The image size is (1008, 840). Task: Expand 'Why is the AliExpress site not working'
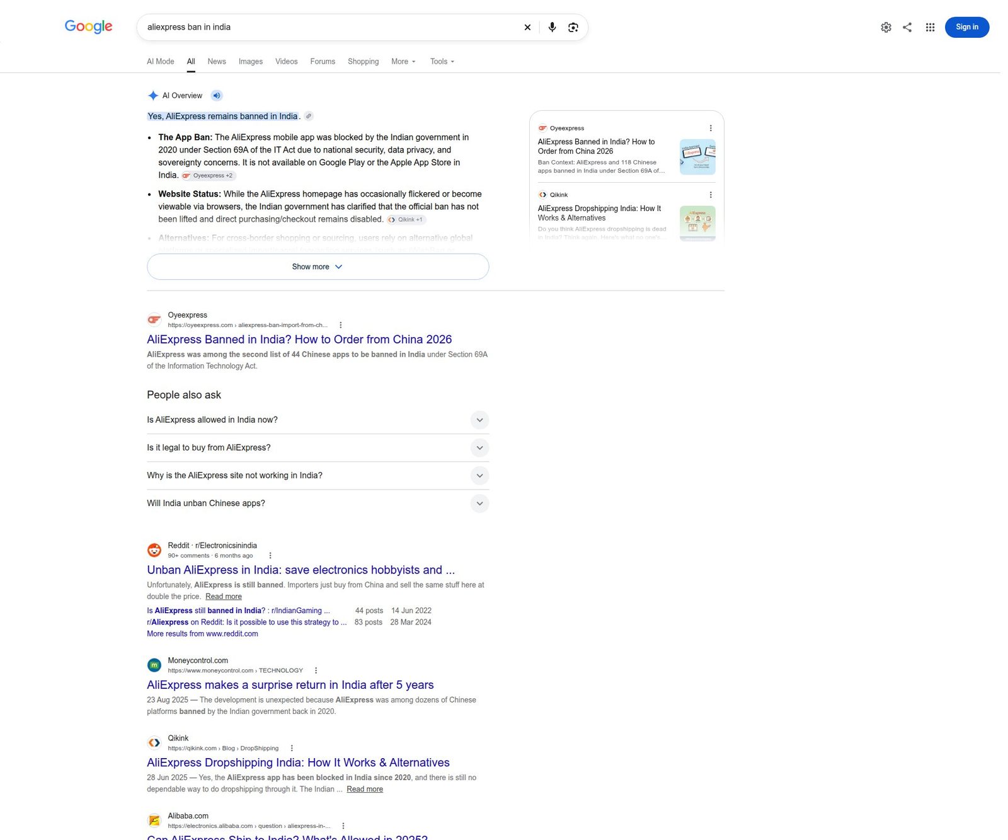[x=318, y=475]
